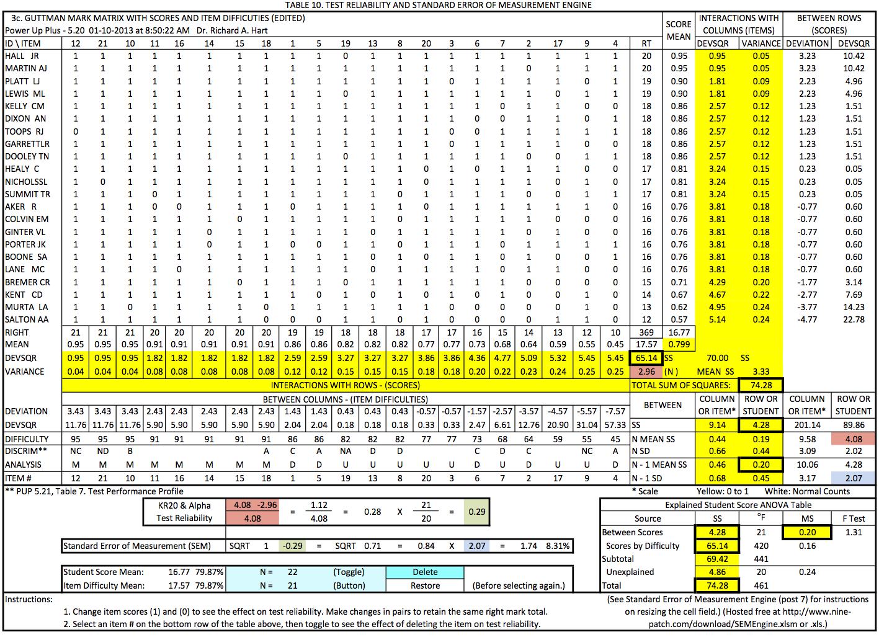Select the COLVIN EM row label
879x637 pixels.
click(x=27, y=219)
